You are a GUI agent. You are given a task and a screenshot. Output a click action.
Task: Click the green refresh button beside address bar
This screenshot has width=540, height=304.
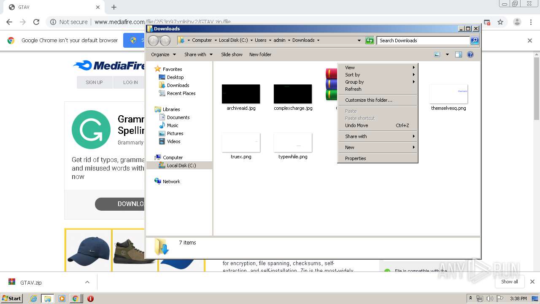[x=370, y=41]
